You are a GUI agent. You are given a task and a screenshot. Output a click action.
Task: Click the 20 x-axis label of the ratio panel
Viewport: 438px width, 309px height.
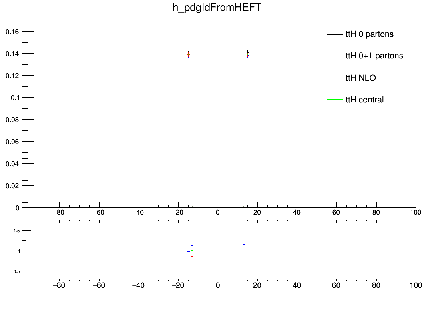point(257,285)
